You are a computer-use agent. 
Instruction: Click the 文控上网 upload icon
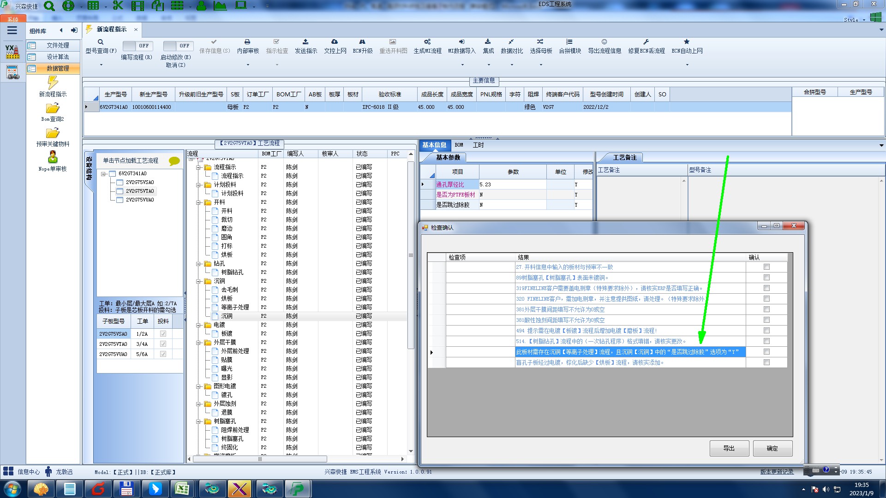[x=335, y=42]
